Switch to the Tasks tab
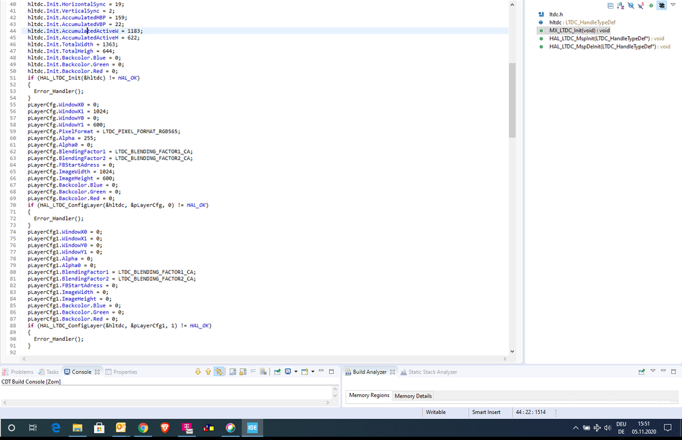682x440 pixels. [x=48, y=372]
